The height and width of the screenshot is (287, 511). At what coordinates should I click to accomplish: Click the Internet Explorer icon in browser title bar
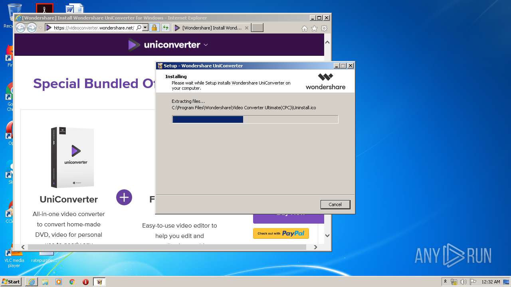(x=18, y=18)
